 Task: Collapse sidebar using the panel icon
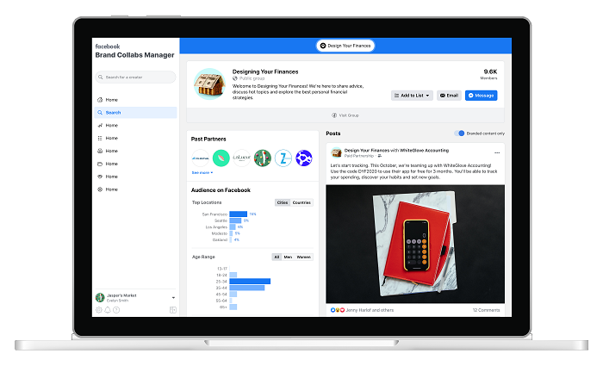click(x=173, y=310)
